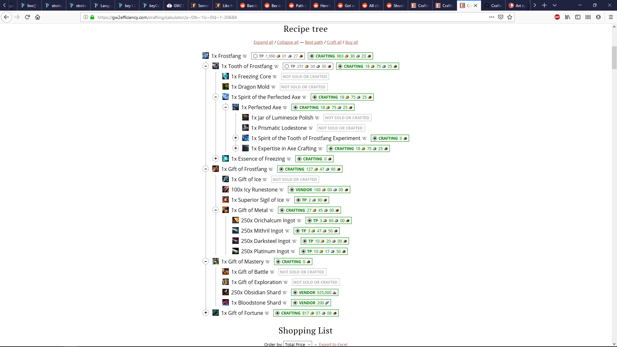617x347 pixels.
Task: Click the Obsidian Shard item icon
Action: click(226, 292)
